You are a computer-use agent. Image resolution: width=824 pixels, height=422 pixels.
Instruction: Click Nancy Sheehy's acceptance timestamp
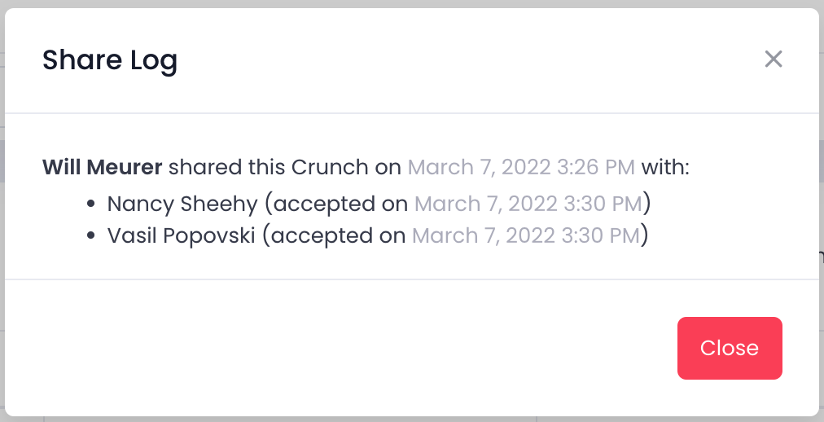(x=528, y=203)
